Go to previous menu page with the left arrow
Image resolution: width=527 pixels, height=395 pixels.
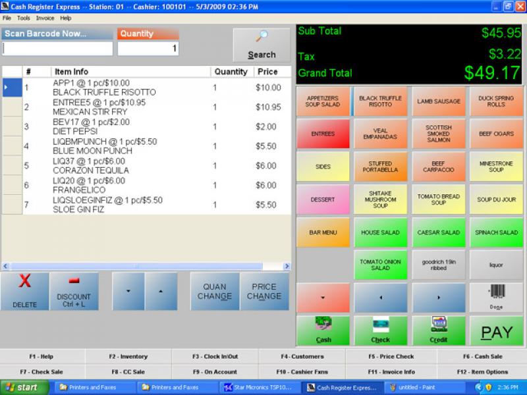[381, 298]
